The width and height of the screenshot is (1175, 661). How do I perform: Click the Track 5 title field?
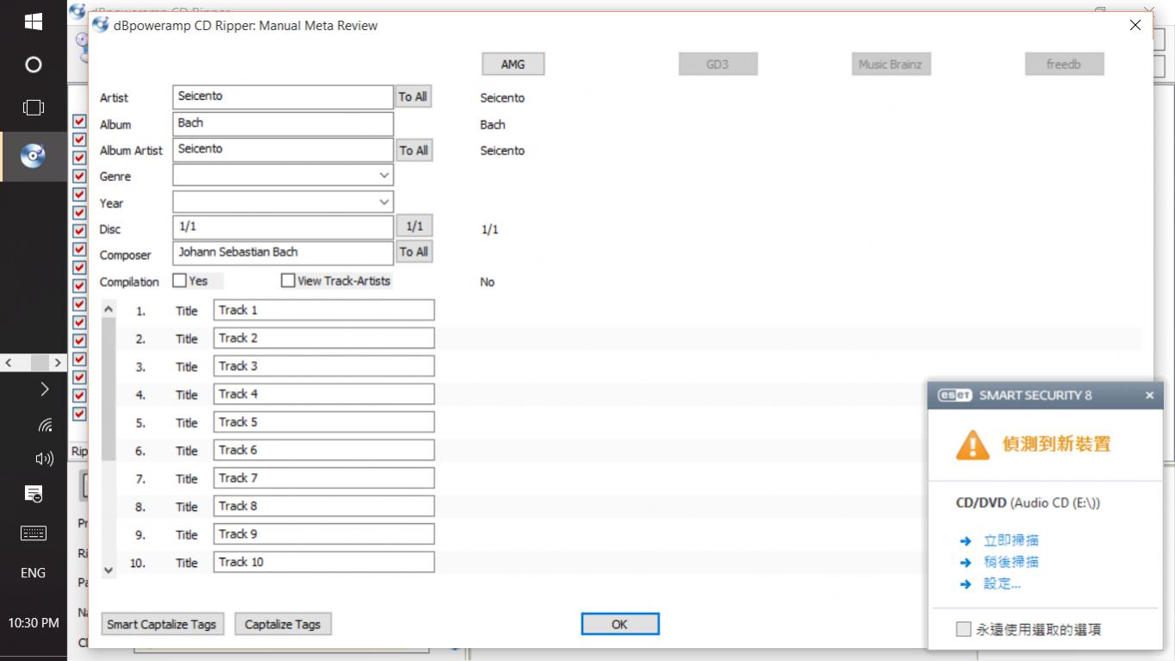click(324, 422)
